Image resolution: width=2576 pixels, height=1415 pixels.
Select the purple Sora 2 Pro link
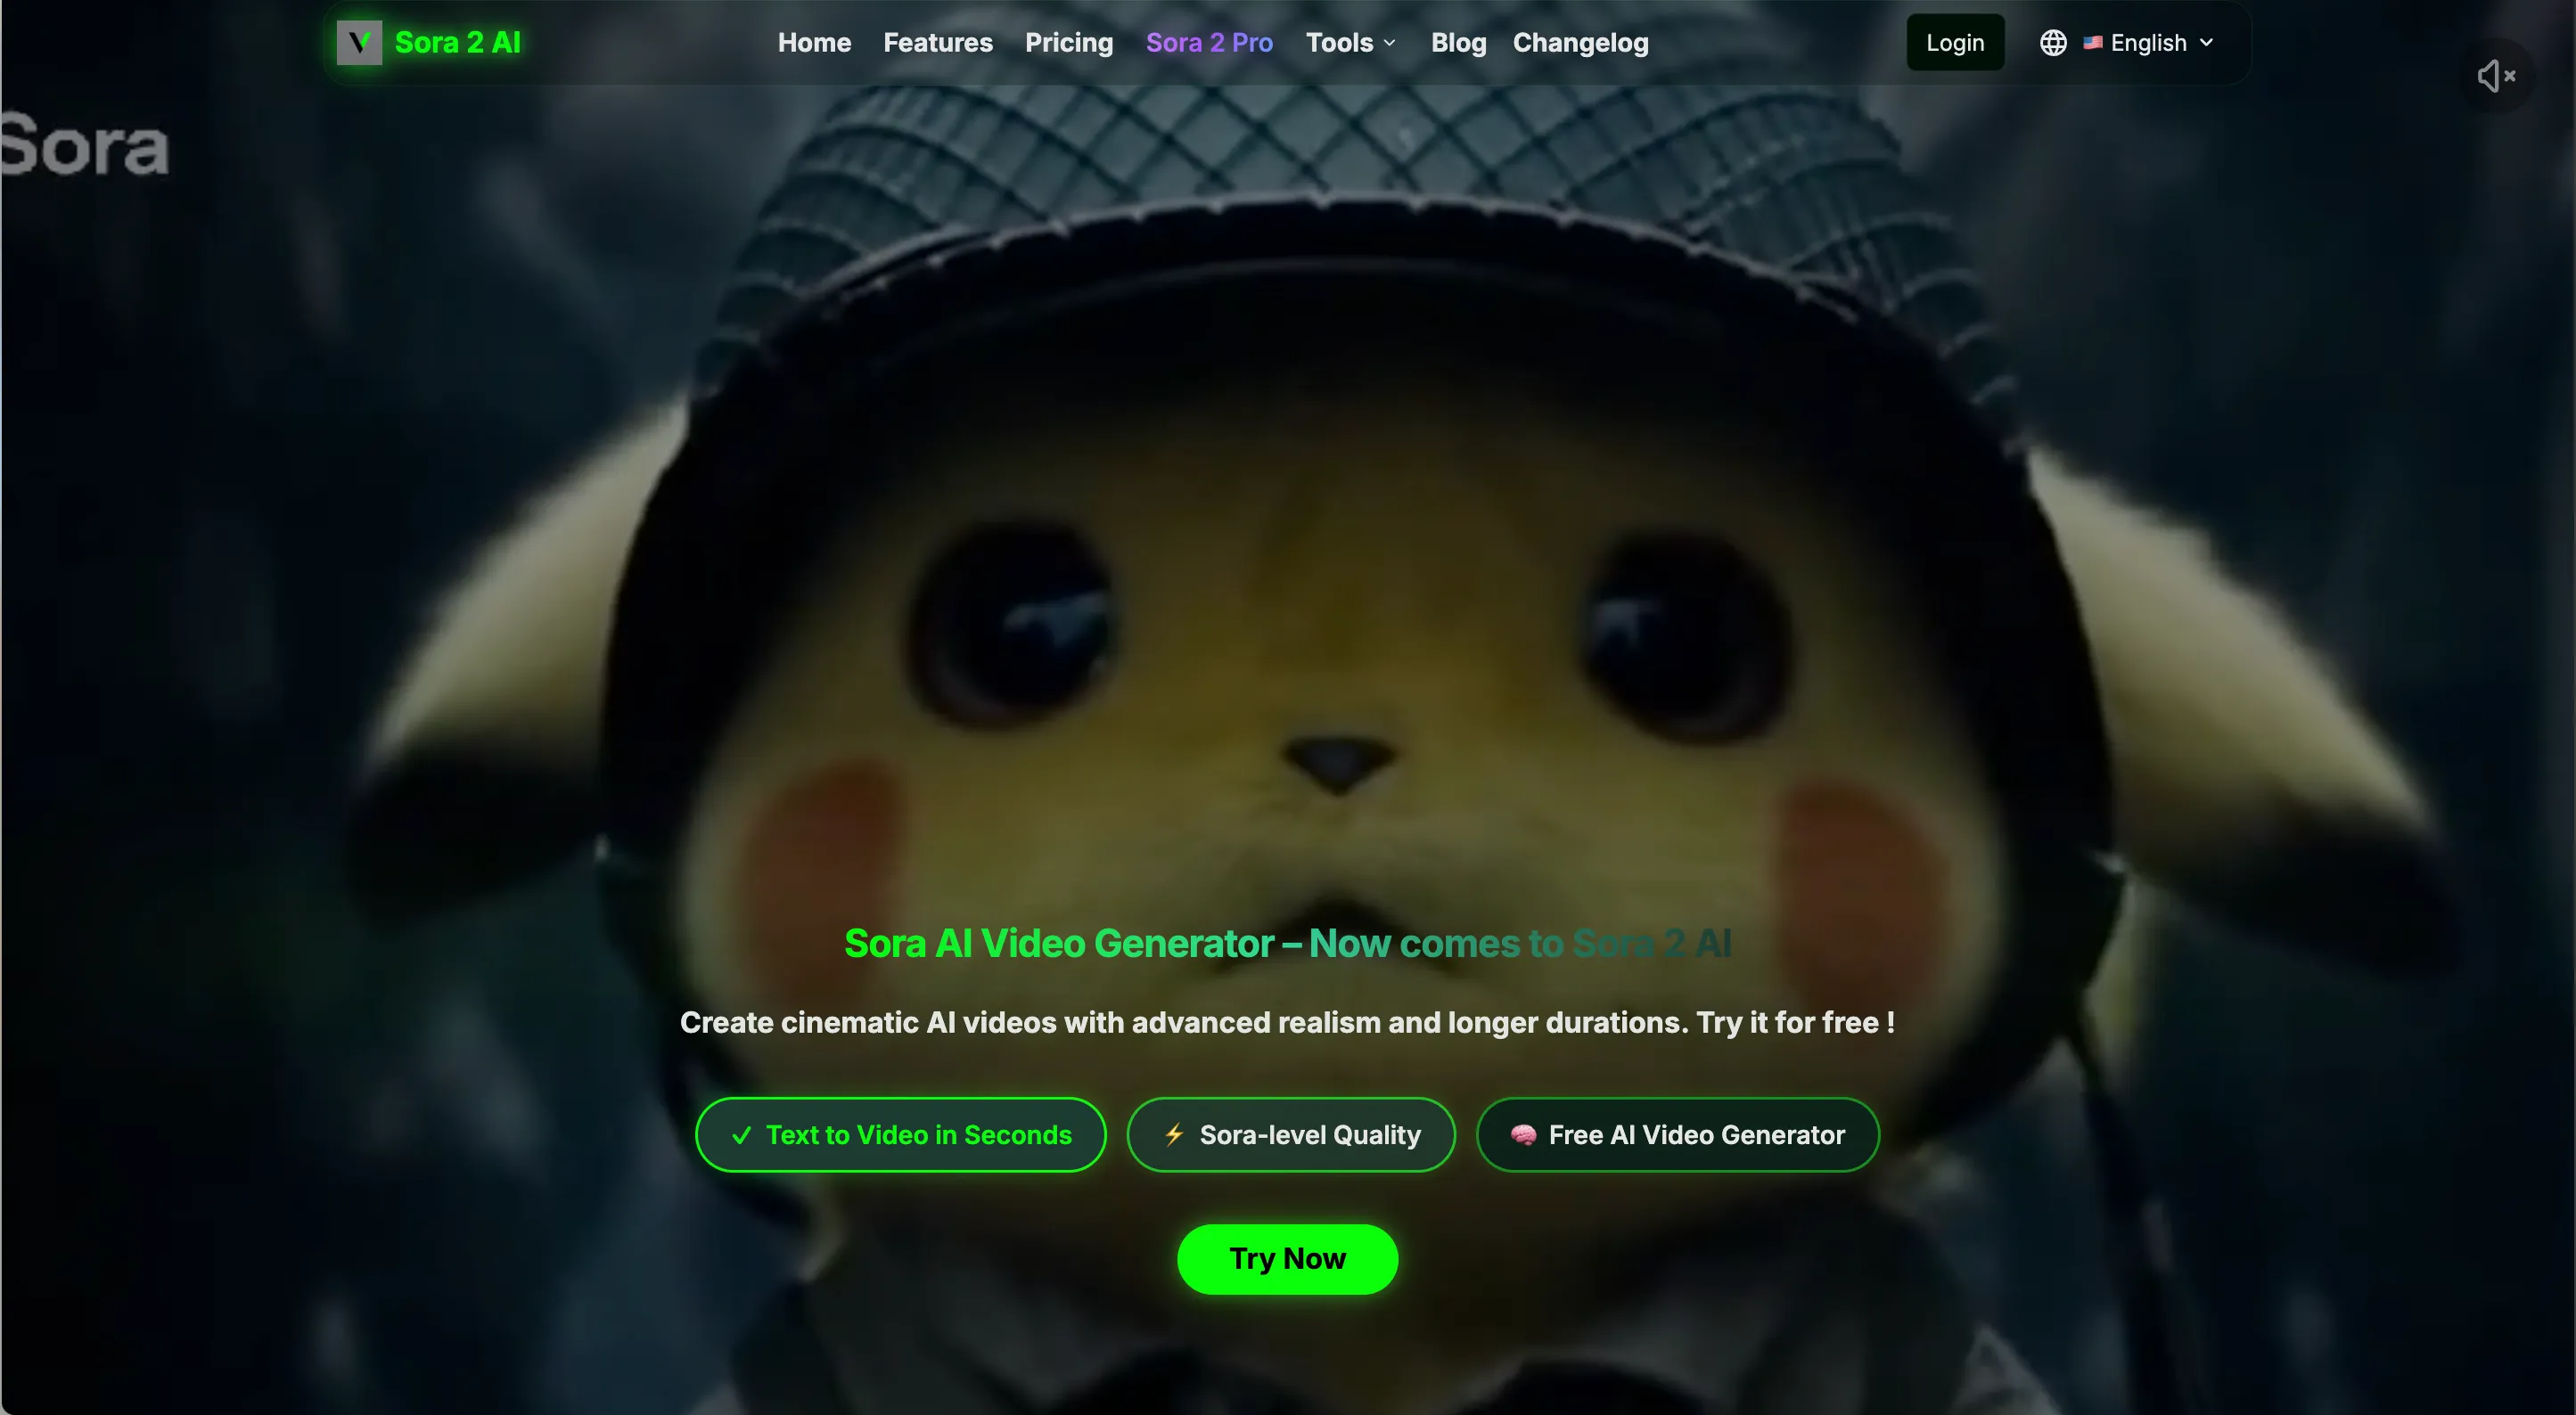point(1208,43)
